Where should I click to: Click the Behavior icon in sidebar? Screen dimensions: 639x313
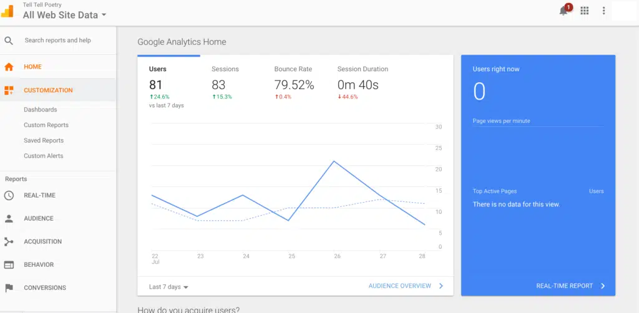pyautogui.click(x=9, y=264)
